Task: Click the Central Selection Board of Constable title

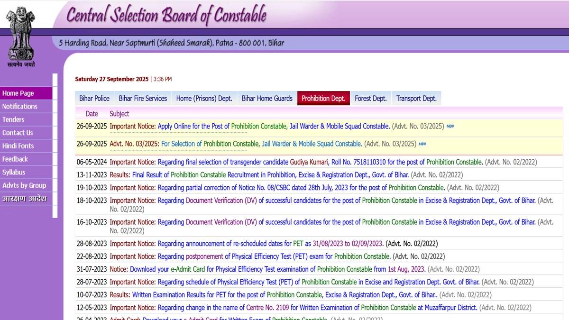Action: click(166, 15)
